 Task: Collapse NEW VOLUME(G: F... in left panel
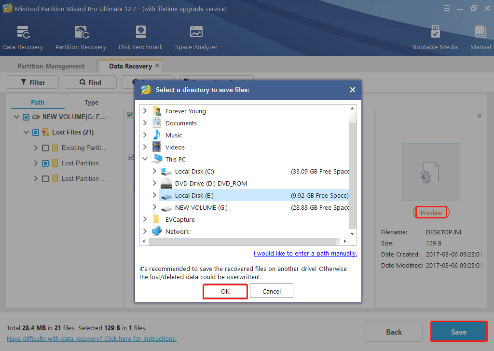tap(17, 117)
